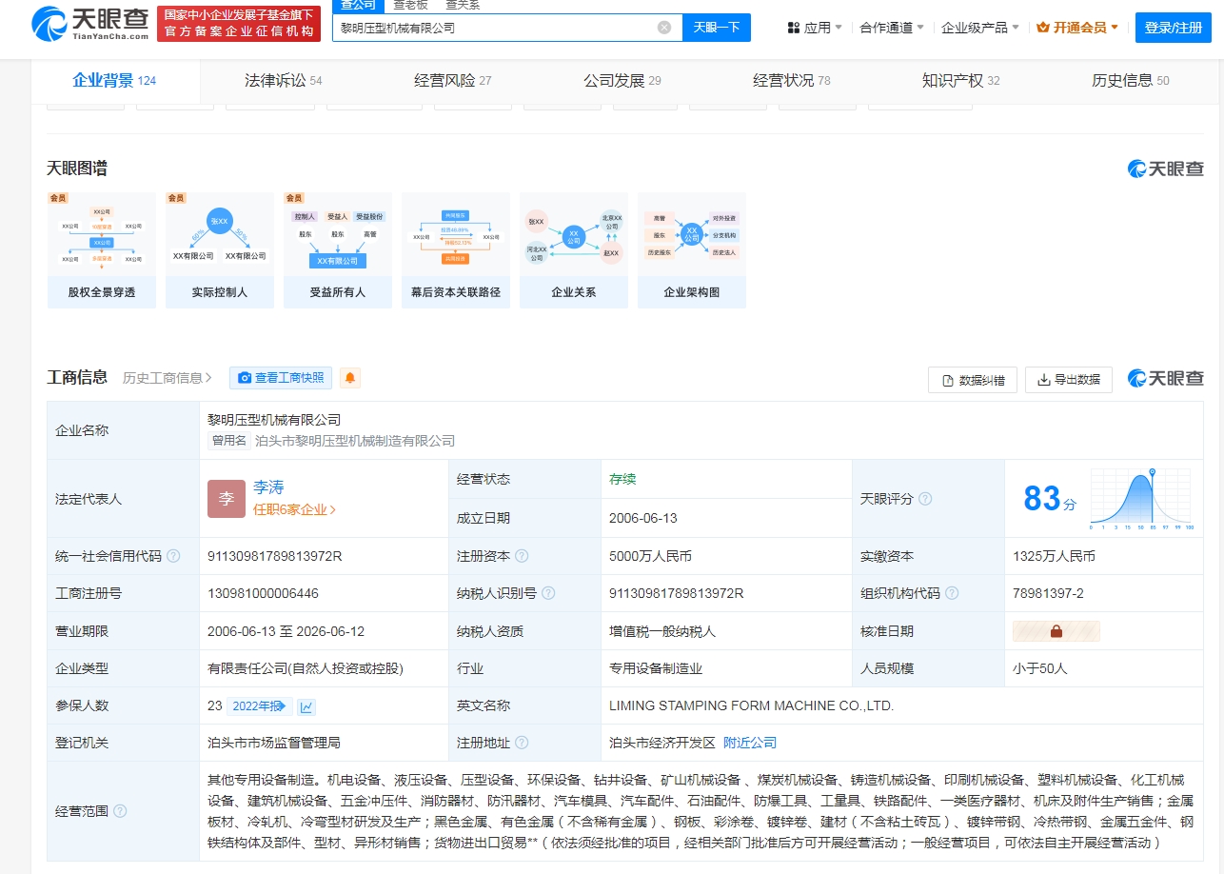Open the 合作通道 dropdown
Image resolution: width=1224 pixels, height=874 pixels.
click(x=891, y=28)
